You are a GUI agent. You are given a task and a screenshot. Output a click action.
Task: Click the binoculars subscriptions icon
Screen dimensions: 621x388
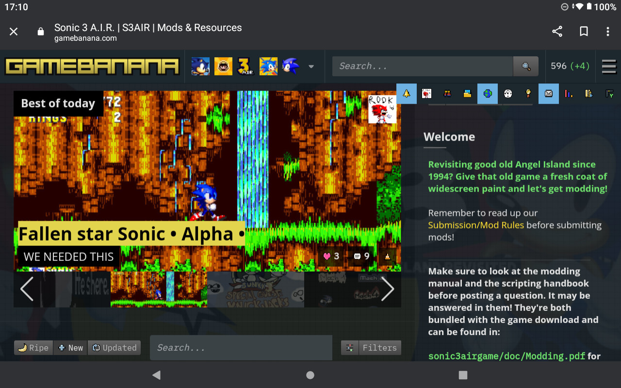(447, 93)
